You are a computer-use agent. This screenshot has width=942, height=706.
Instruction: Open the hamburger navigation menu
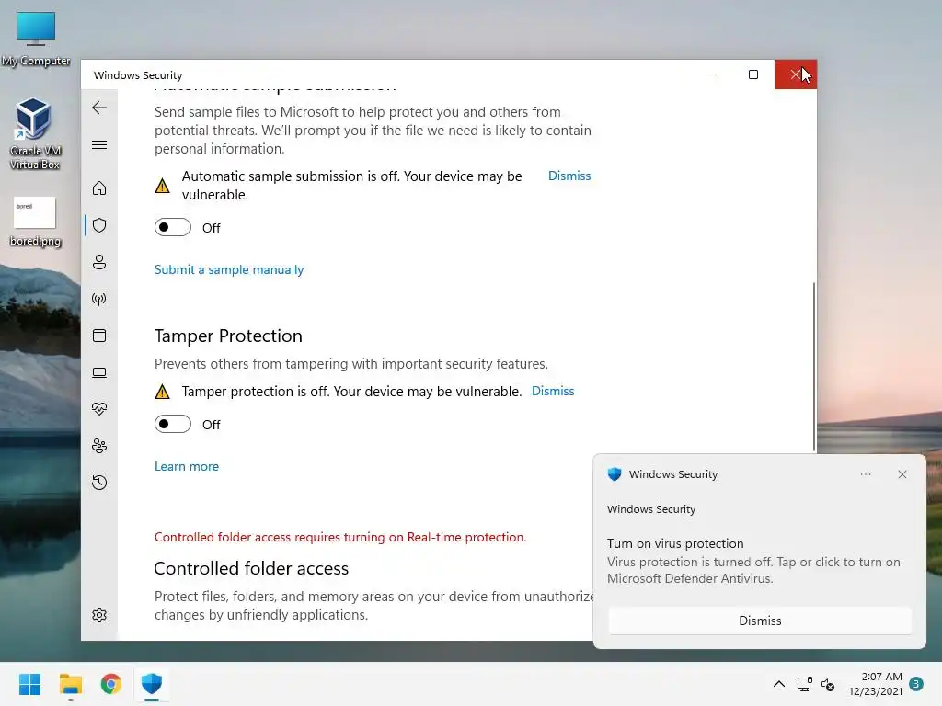pos(99,144)
